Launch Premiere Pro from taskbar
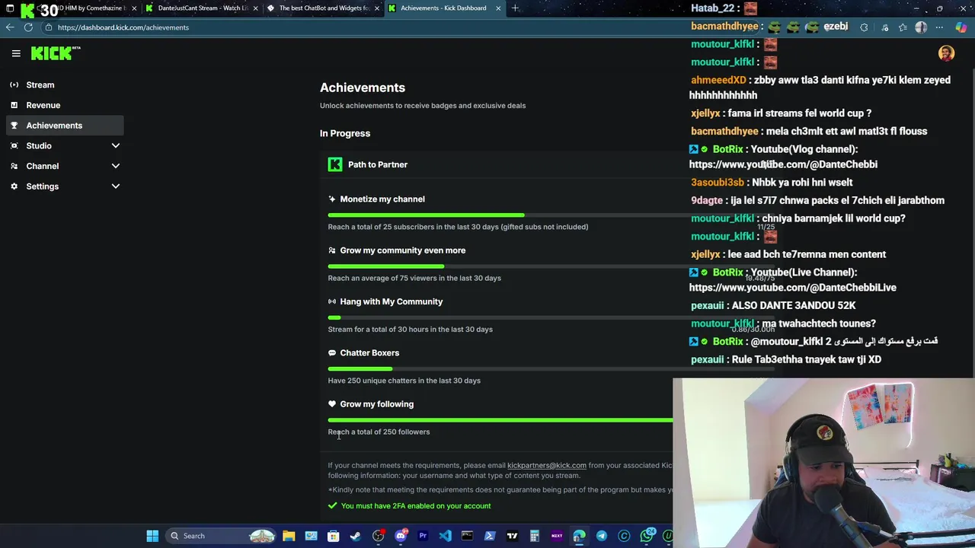This screenshot has width=975, height=548. (423, 536)
